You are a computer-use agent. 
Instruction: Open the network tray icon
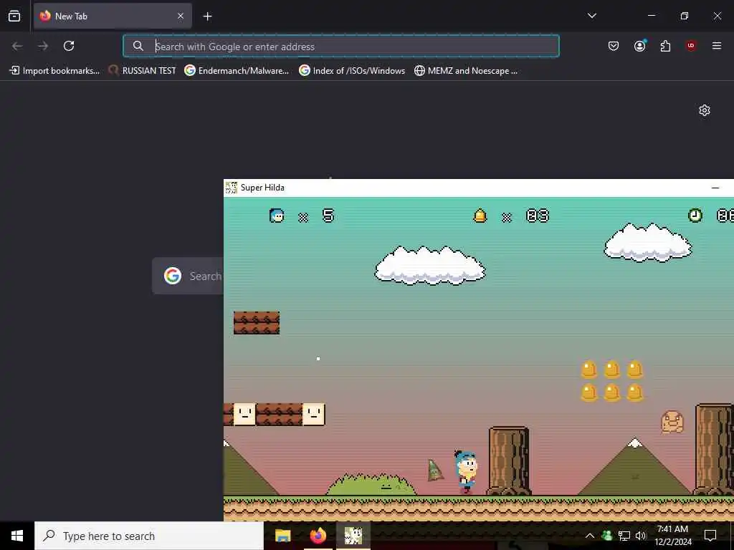(624, 536)
